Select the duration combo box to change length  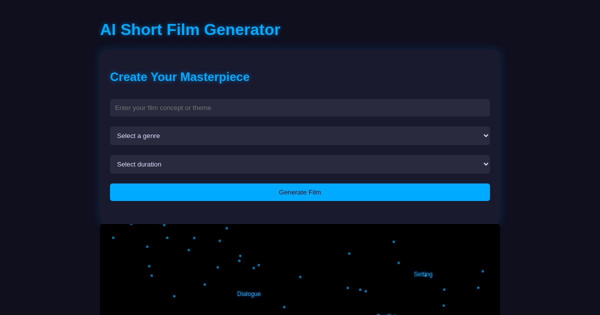pos(300,164)
